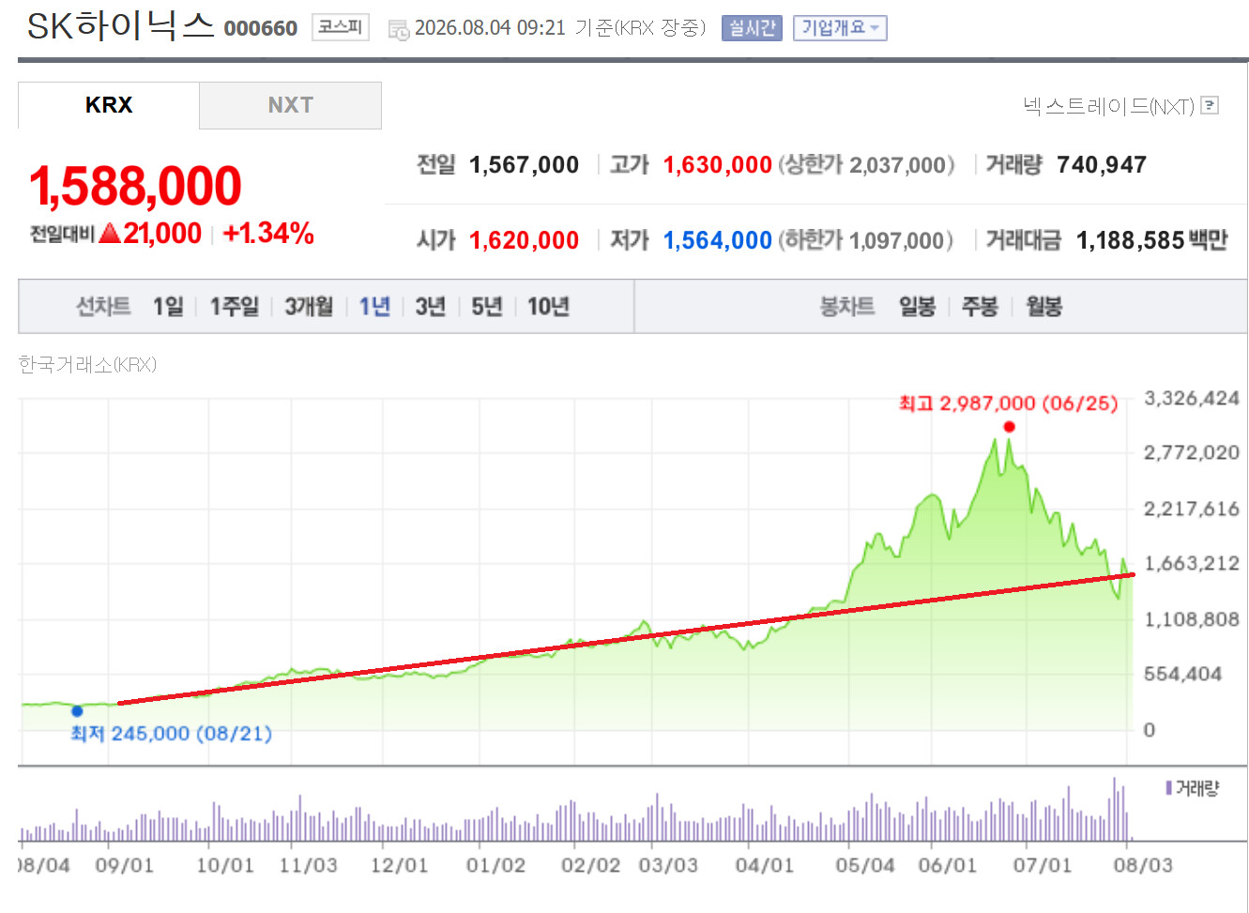Click the 한국거래소(KRX) chart caption
Screen dimensions: 1249x913
point(87,365)
